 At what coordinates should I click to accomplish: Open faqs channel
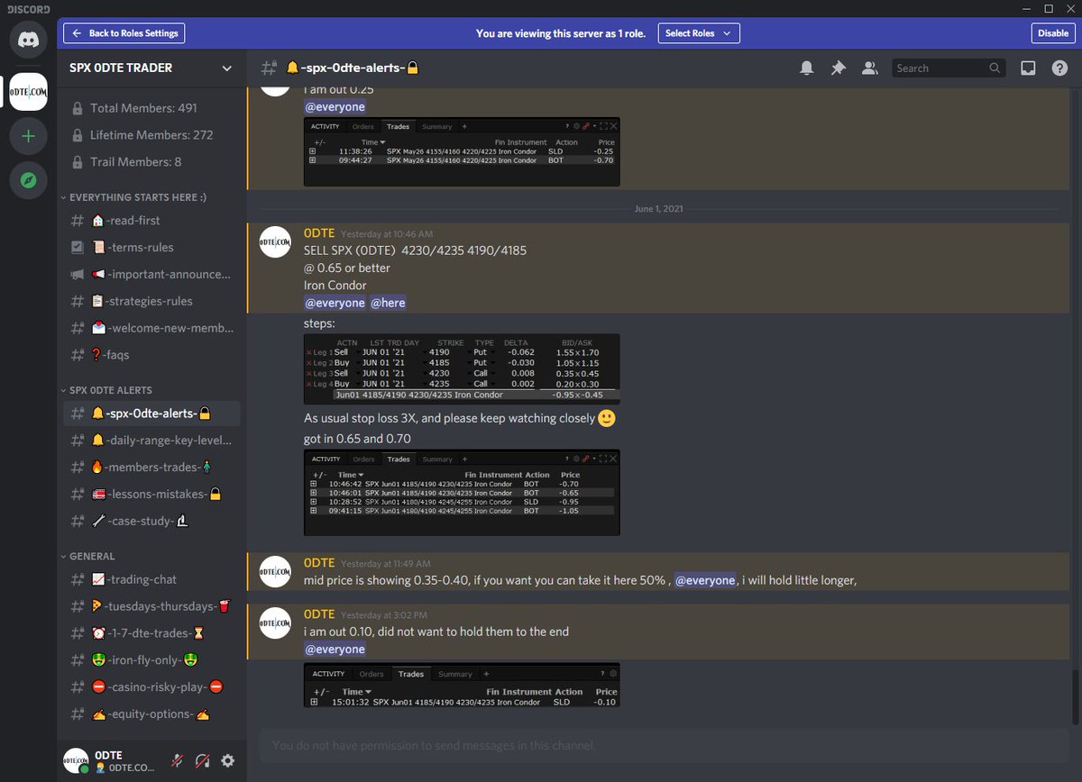click(x=151, y=355)
